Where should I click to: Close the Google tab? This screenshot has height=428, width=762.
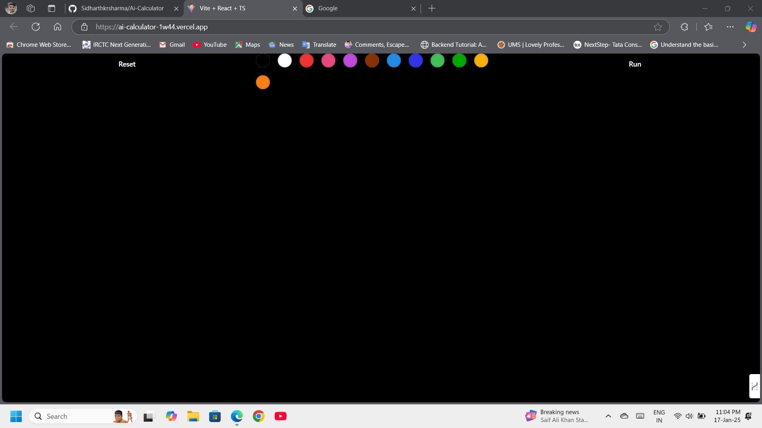point(413,8)
